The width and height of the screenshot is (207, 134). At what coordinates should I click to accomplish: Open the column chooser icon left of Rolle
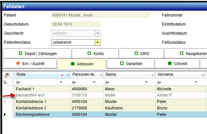(7, 75)
